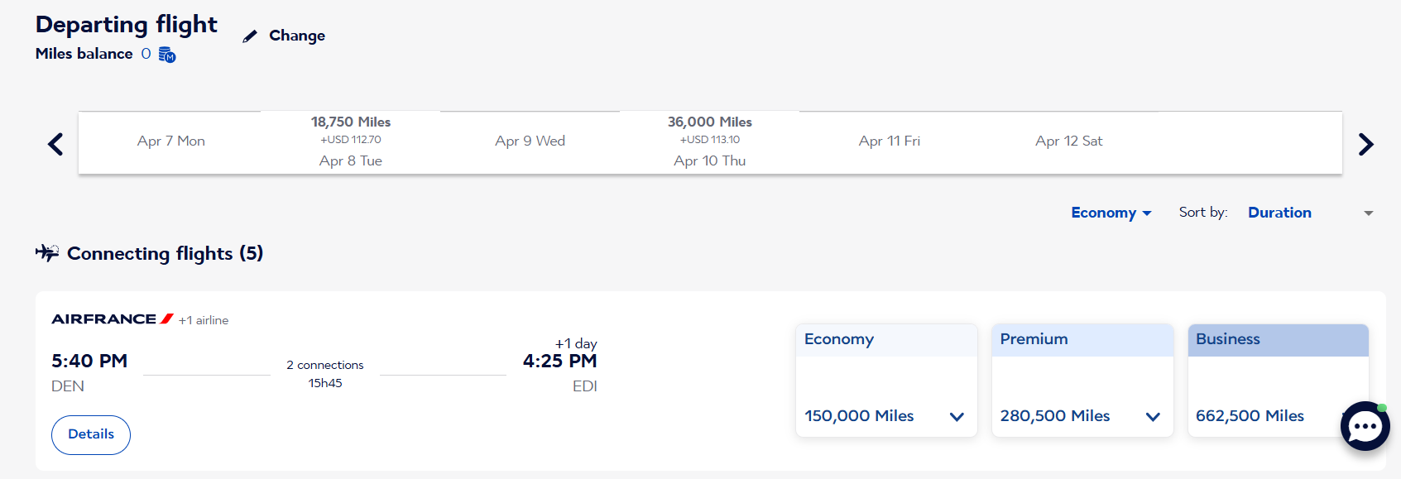Go to previous dates with left arrow
The image size is (1401, 479).
coord(55,144)
